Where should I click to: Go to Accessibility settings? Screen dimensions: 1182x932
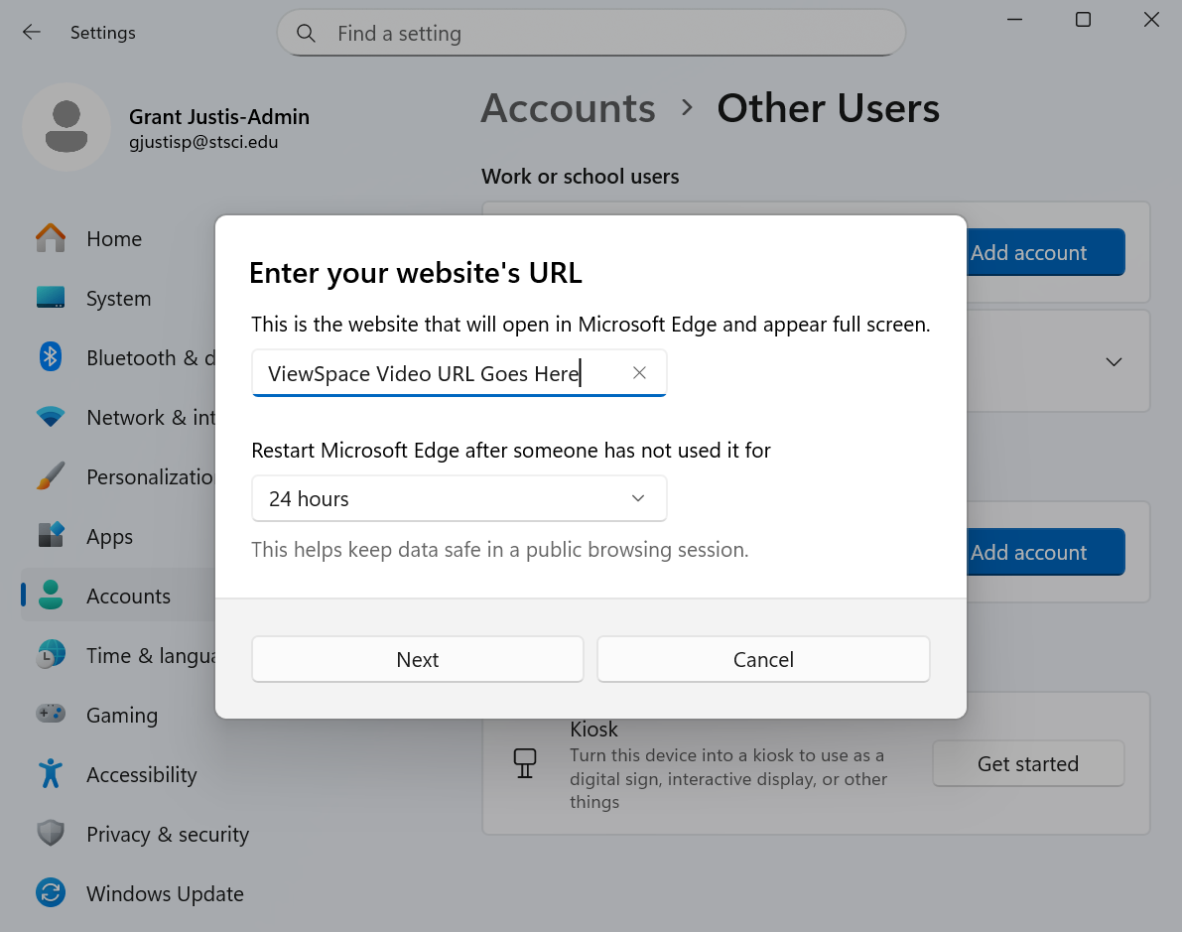coord(142,774)
